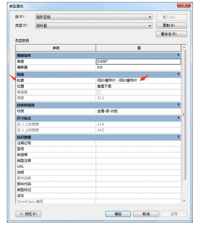Collapse the 材质和装饰 group
The height and width of the screenshot is (227, 208).
[178, 104]
